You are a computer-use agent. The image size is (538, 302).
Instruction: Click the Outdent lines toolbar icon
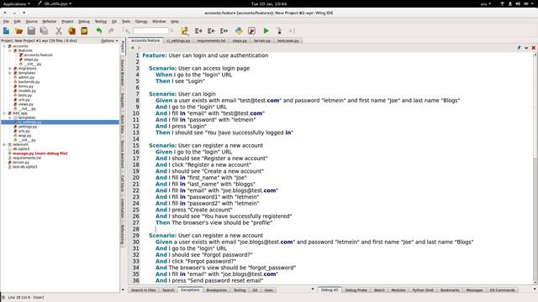tap(211, 31)
